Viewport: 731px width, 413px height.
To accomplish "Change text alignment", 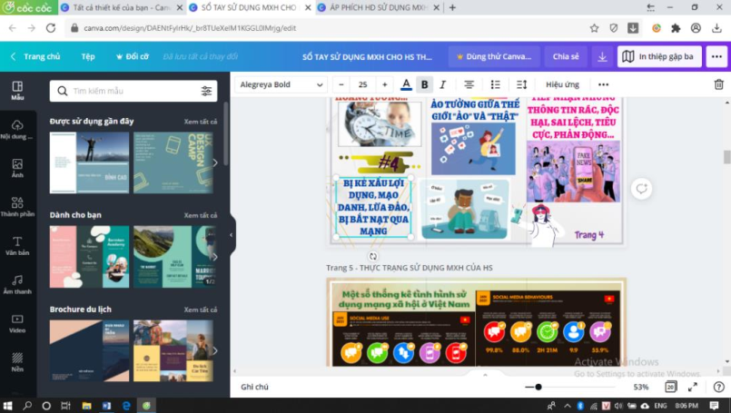I will (469, 84).
